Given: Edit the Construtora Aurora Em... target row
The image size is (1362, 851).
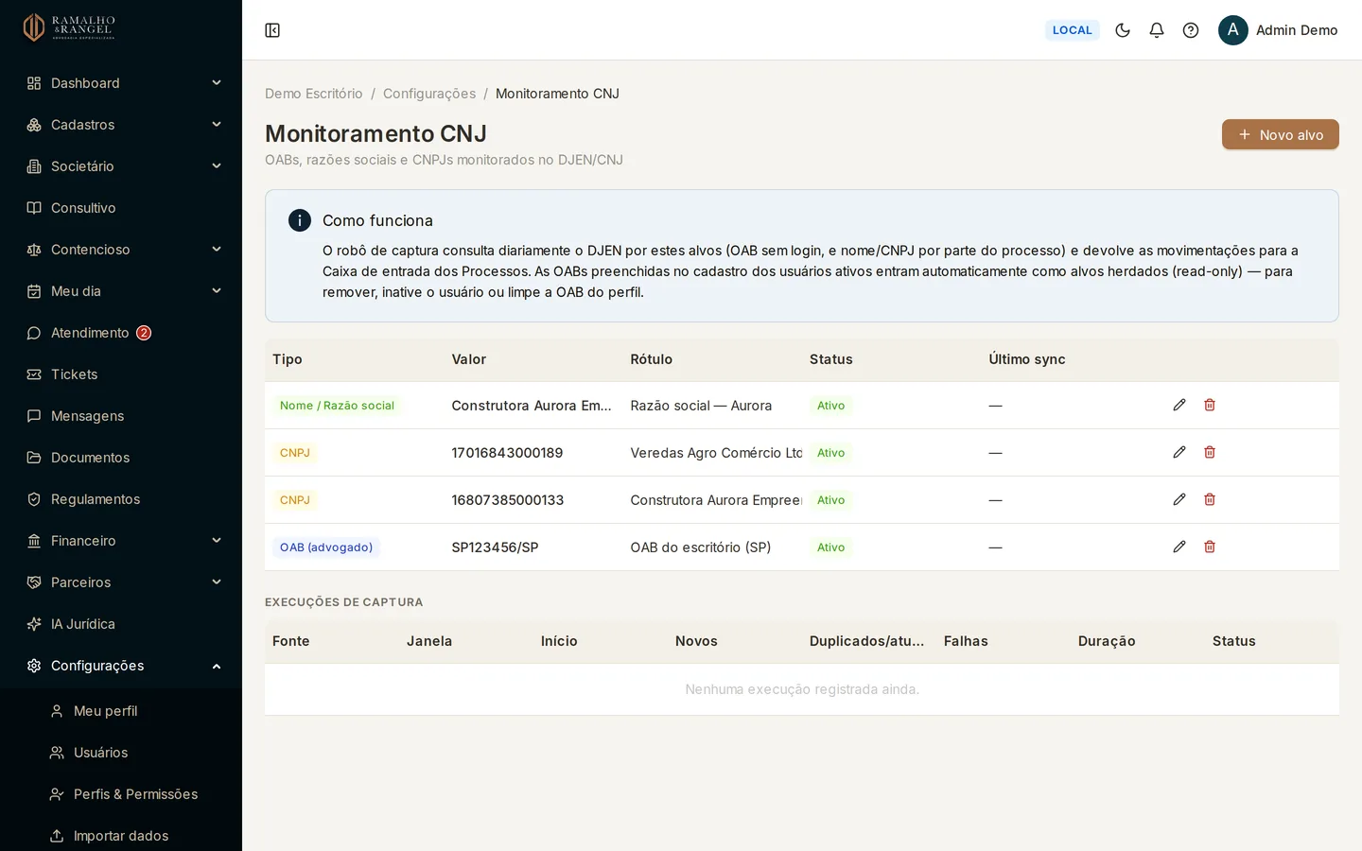Looking at the screenshot, I should [1179, 405].
